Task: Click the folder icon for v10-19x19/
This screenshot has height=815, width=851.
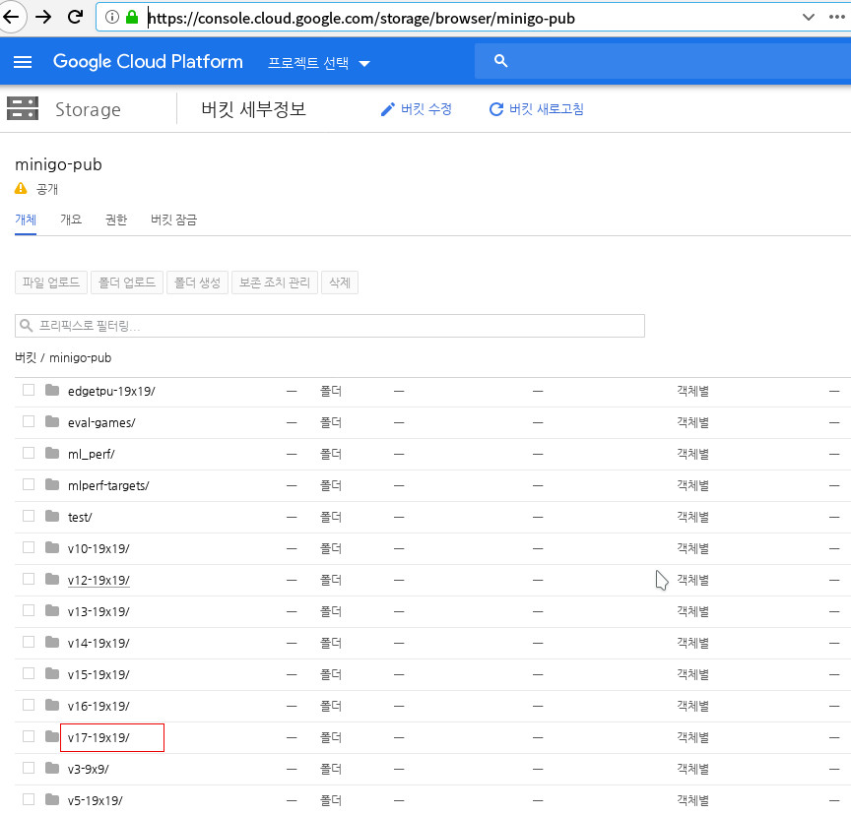Action: pyautogui.click(x=52, y=547)
